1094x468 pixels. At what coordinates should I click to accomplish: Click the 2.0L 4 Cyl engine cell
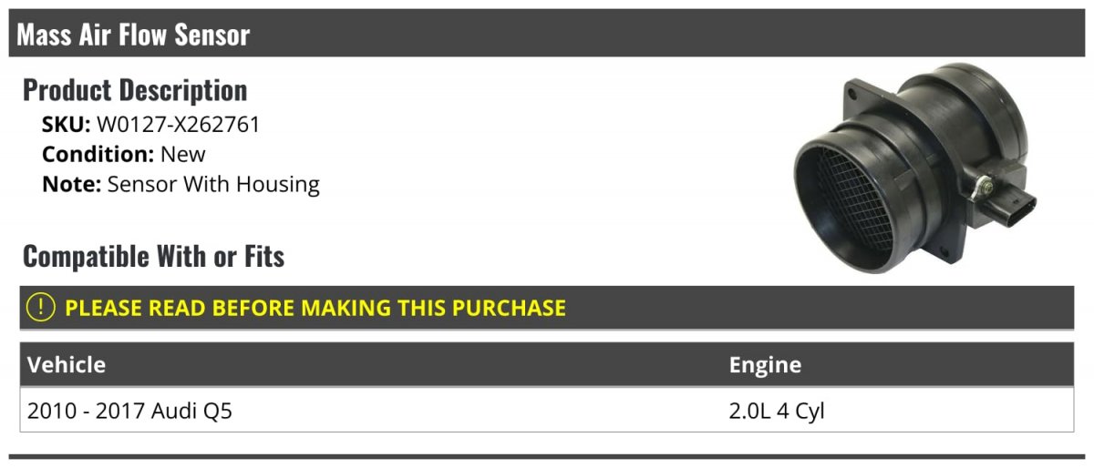pos(777,411)
